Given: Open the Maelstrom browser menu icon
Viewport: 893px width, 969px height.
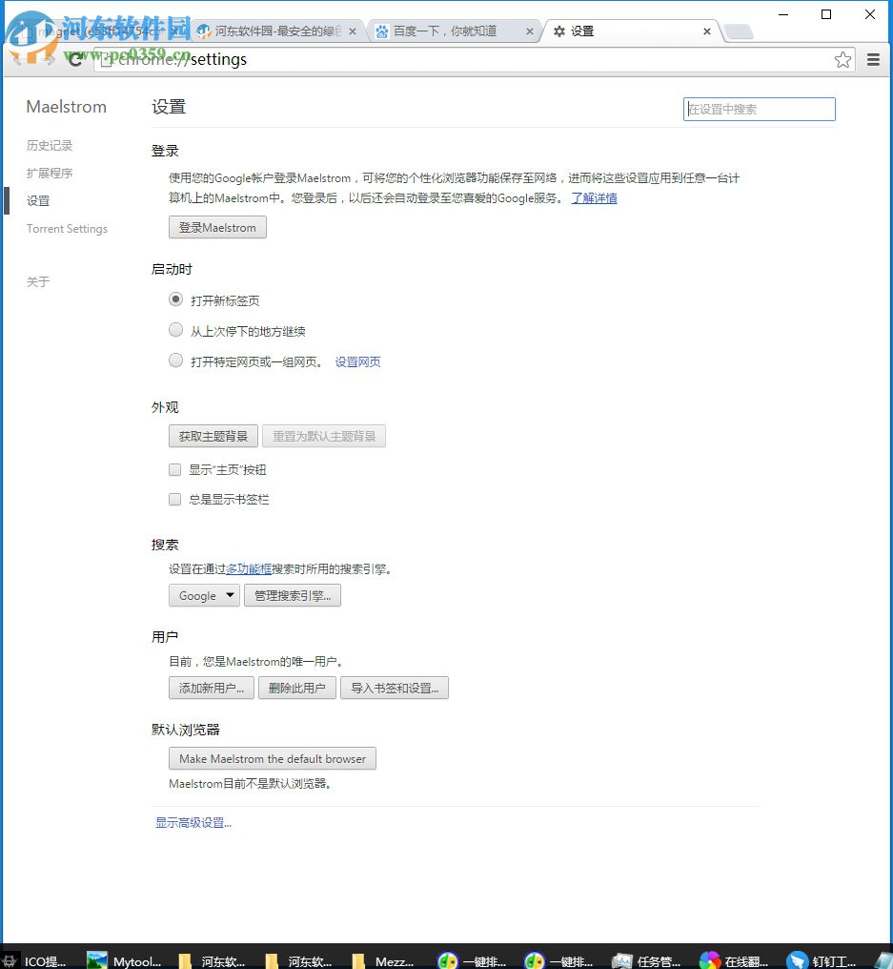Looking at the screenshot, I should pos(873,59).
